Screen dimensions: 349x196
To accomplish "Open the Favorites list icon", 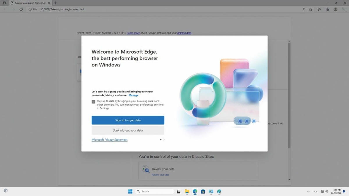I will coord(319,9).
